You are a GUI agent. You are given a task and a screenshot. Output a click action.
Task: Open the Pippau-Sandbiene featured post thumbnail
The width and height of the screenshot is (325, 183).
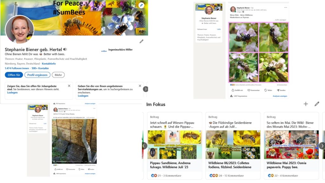click(175, 145)
